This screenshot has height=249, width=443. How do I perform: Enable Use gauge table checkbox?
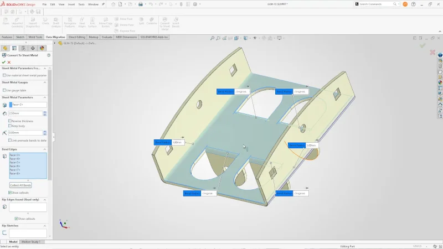click(x=4, y=90)
